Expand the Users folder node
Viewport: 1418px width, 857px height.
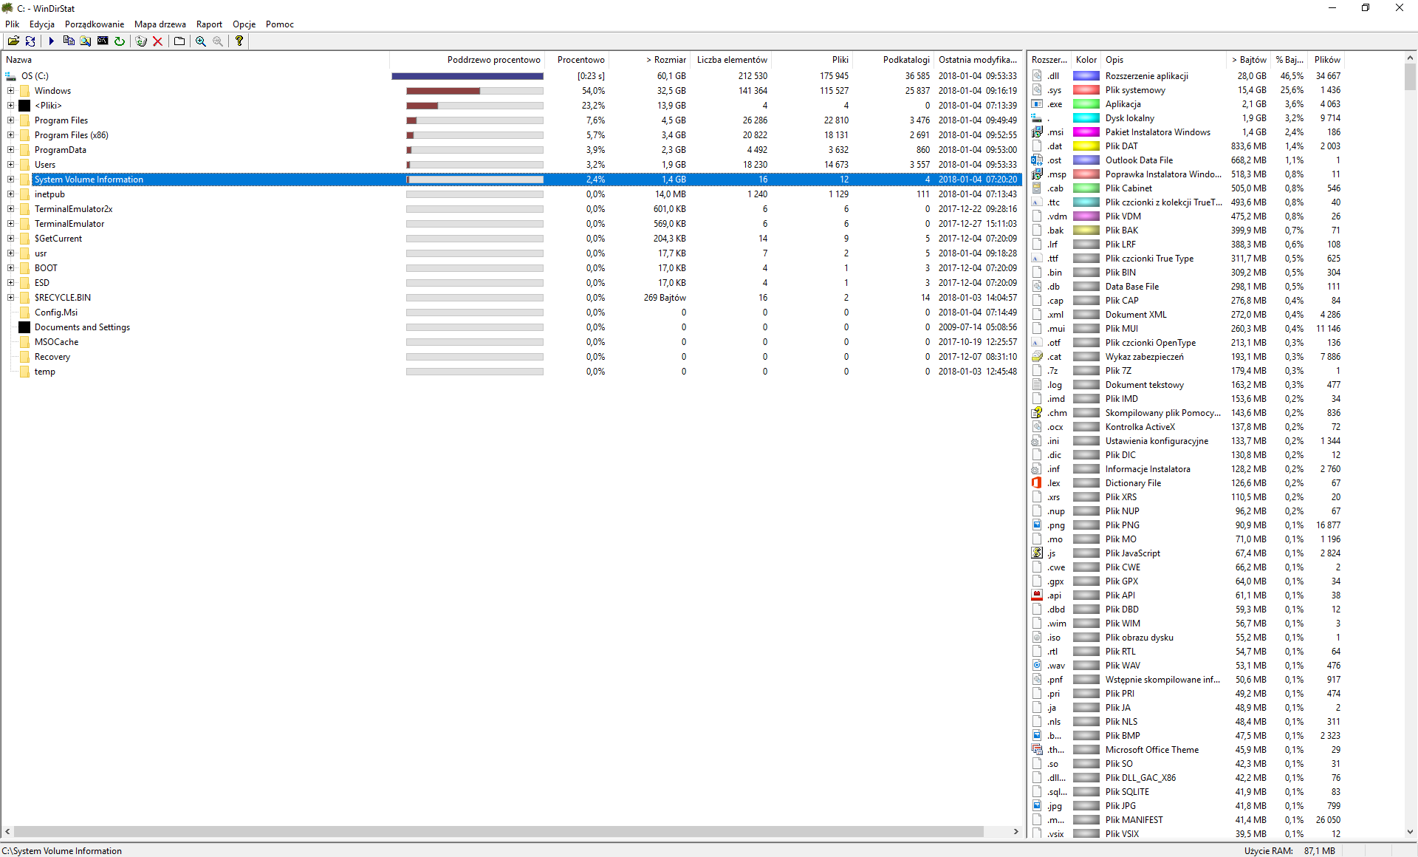pos(11,165)
